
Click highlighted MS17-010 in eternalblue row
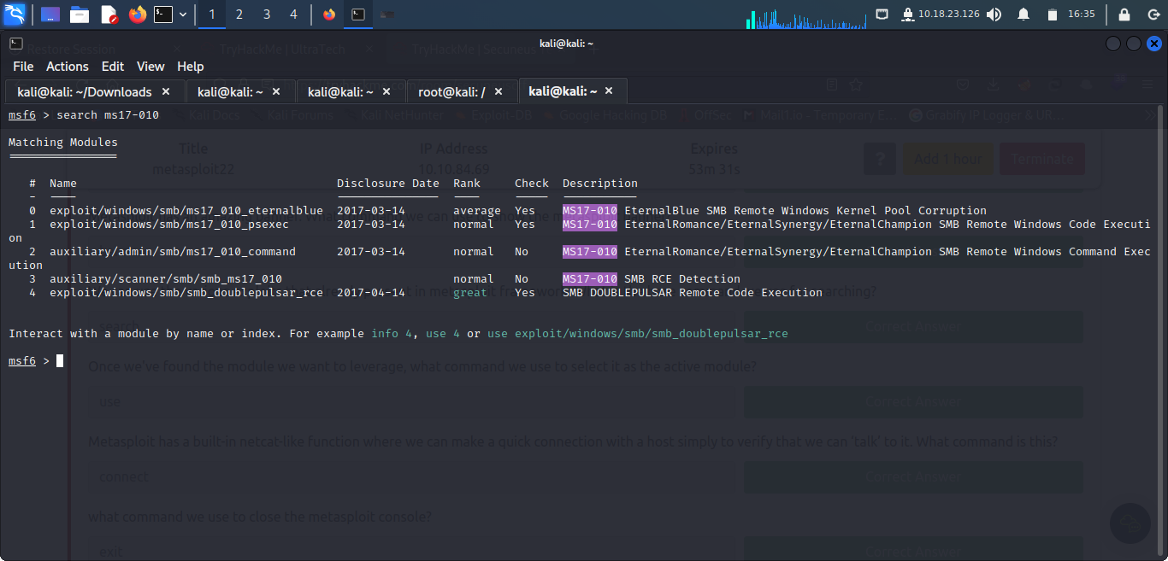[x=590, y=211]
